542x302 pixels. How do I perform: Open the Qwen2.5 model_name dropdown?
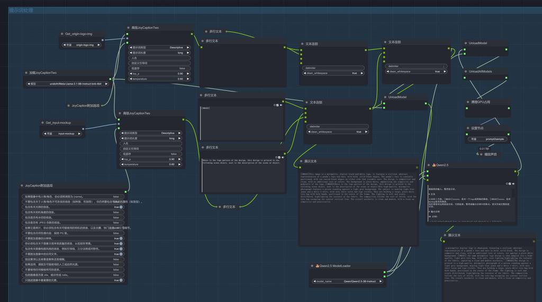coord(347,281)
